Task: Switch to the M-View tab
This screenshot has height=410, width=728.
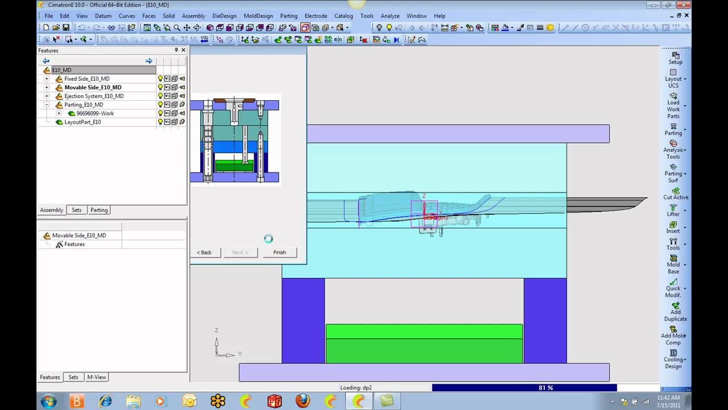Action: pyautogui.click(x=96, y=377)
